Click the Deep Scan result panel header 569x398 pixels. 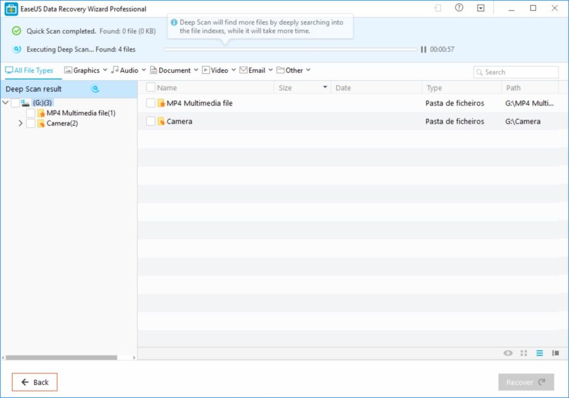coord(69,89)
